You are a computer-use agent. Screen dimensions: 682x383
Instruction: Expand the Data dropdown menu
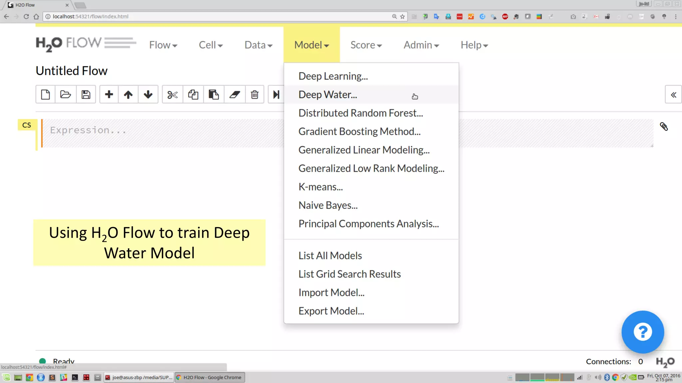coord(258,45)
